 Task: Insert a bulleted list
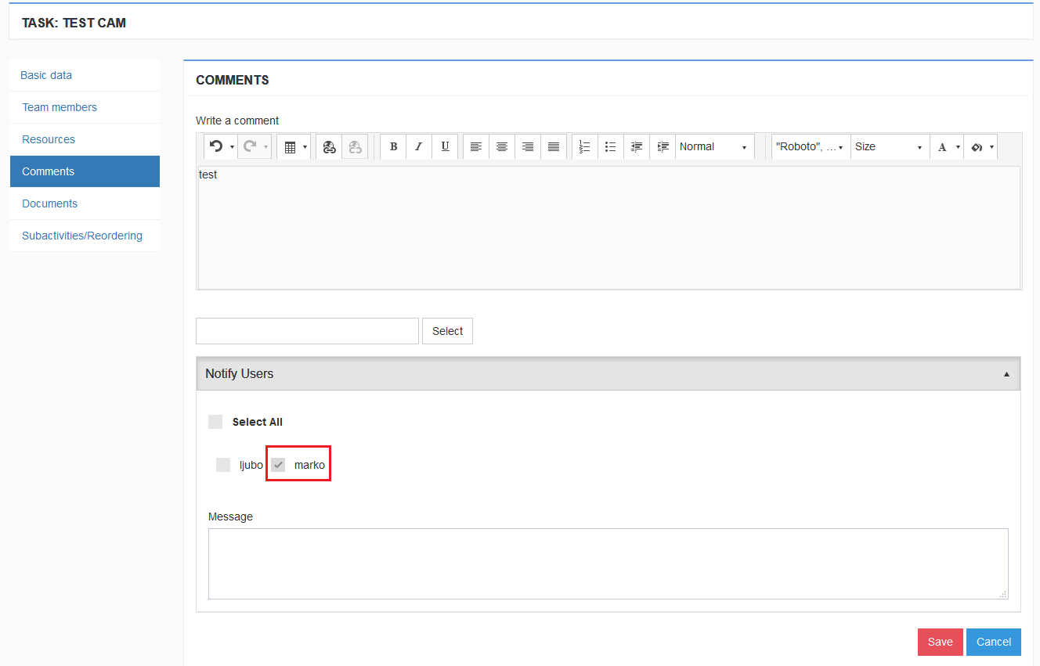pyautogui.click(x=611, y=147)
